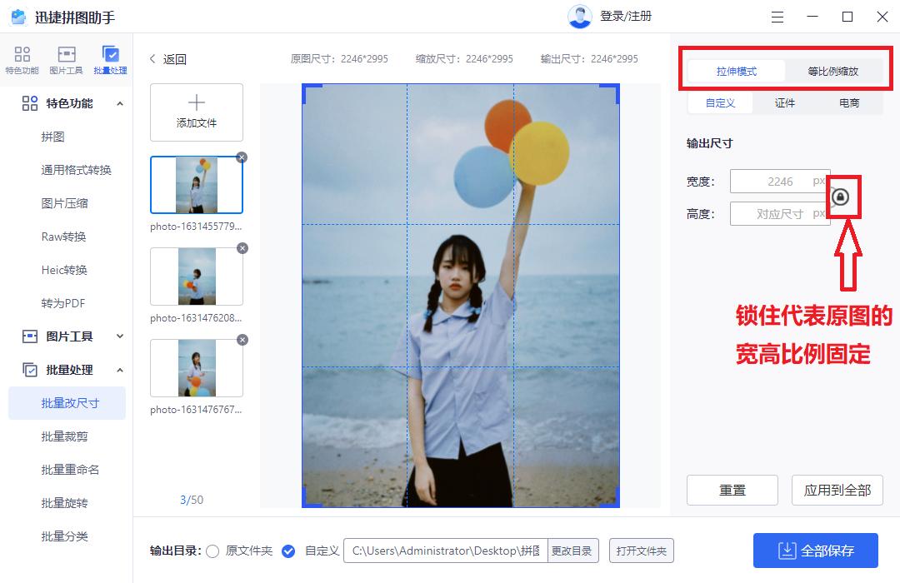900x583 pixels.
Task: Open the hamburger menu in title bar
Action: 777,17
